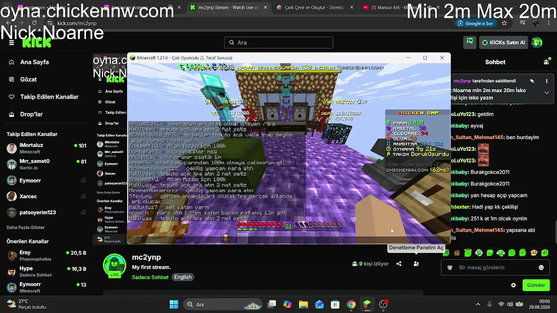
Task: Open Google Chrome from the taskbar
Action: click(x=351, y=304)
